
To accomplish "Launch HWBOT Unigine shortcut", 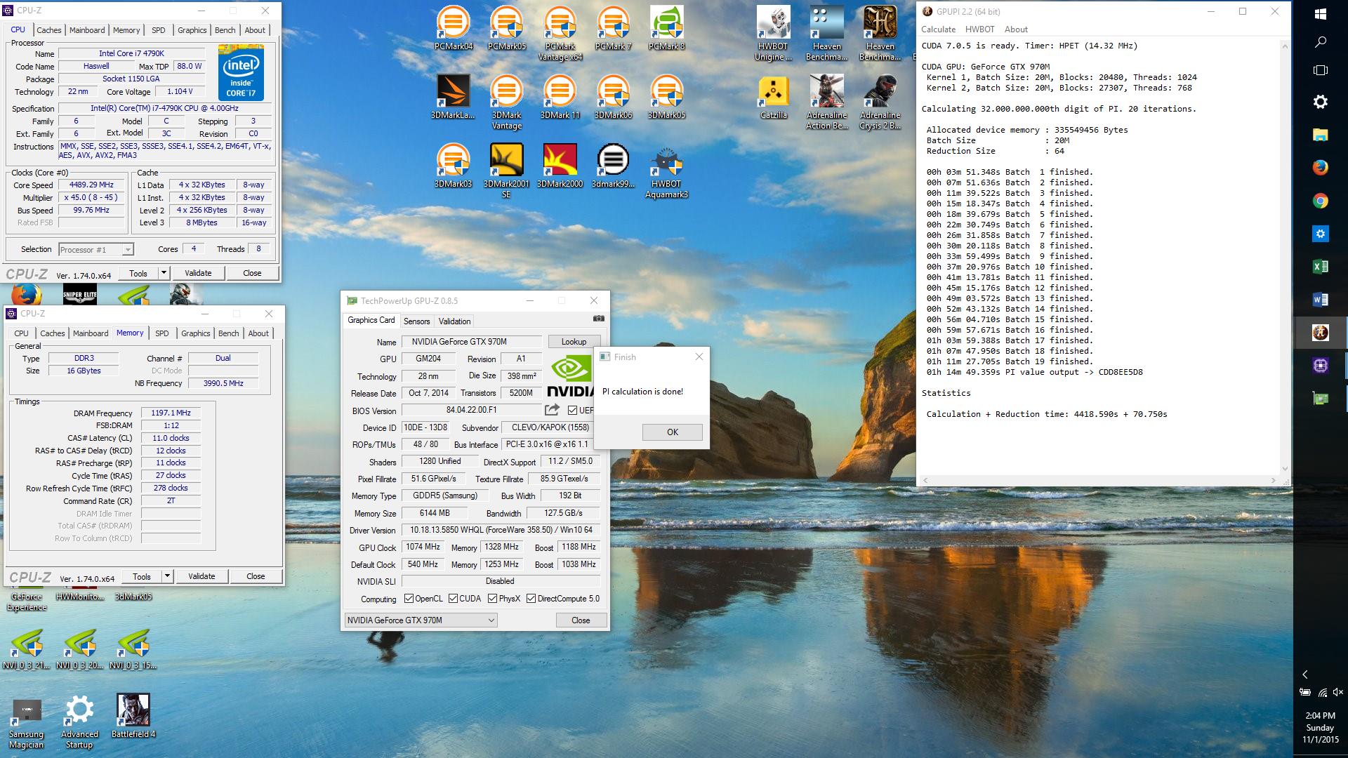I will [773, 33].
